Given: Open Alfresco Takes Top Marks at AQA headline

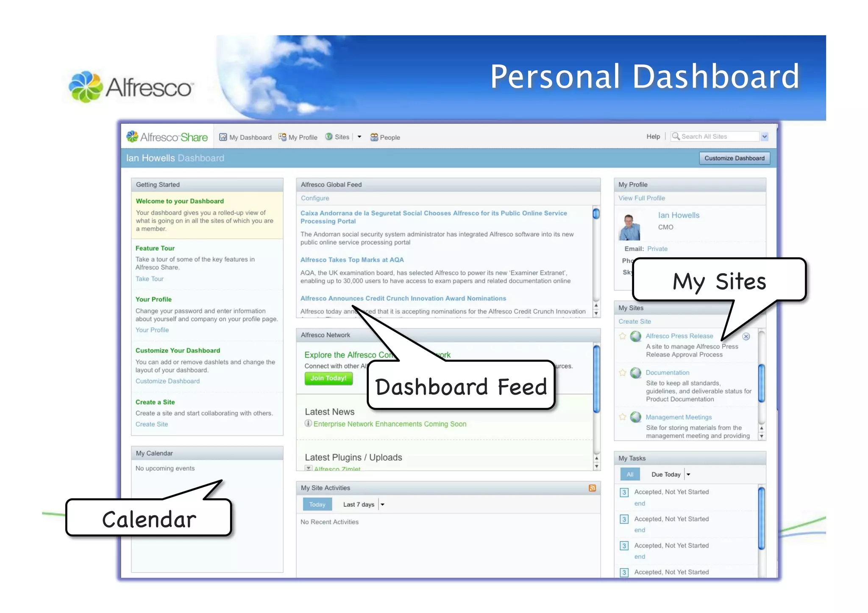Looking at the screenshot, I should tap(352, 260).
